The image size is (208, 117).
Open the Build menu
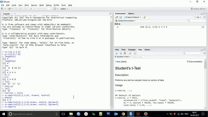[42, 5]
